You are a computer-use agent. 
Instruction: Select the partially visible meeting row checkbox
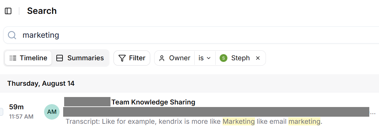(1, 112)
